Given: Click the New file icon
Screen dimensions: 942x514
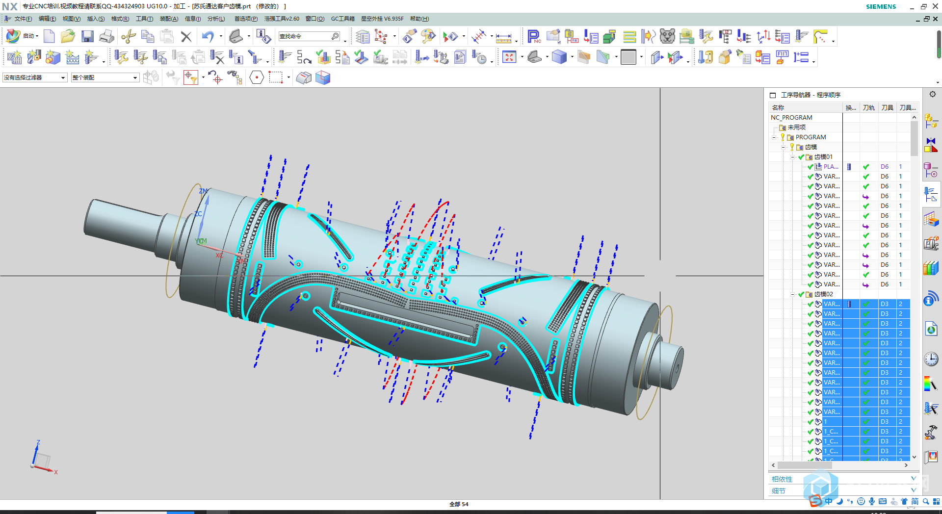Looking at the screenshot, I should click(x=49, y=36).
